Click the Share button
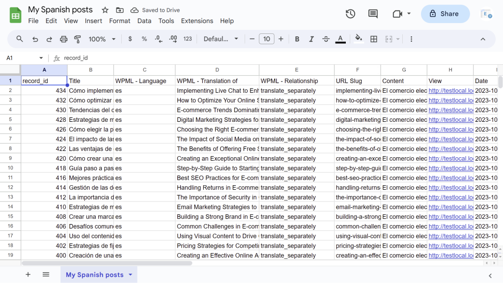This screenshot has height=283, width=503. pos(445,14)
